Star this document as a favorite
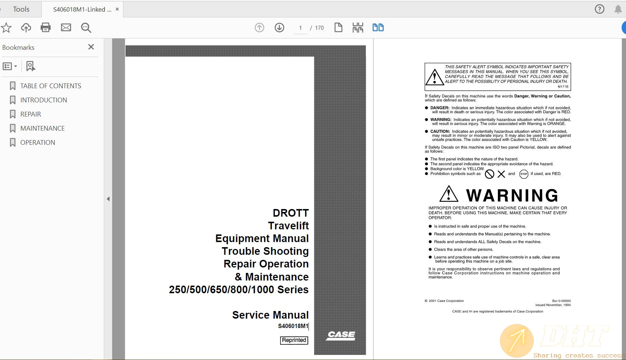 (x=6, y=27)
